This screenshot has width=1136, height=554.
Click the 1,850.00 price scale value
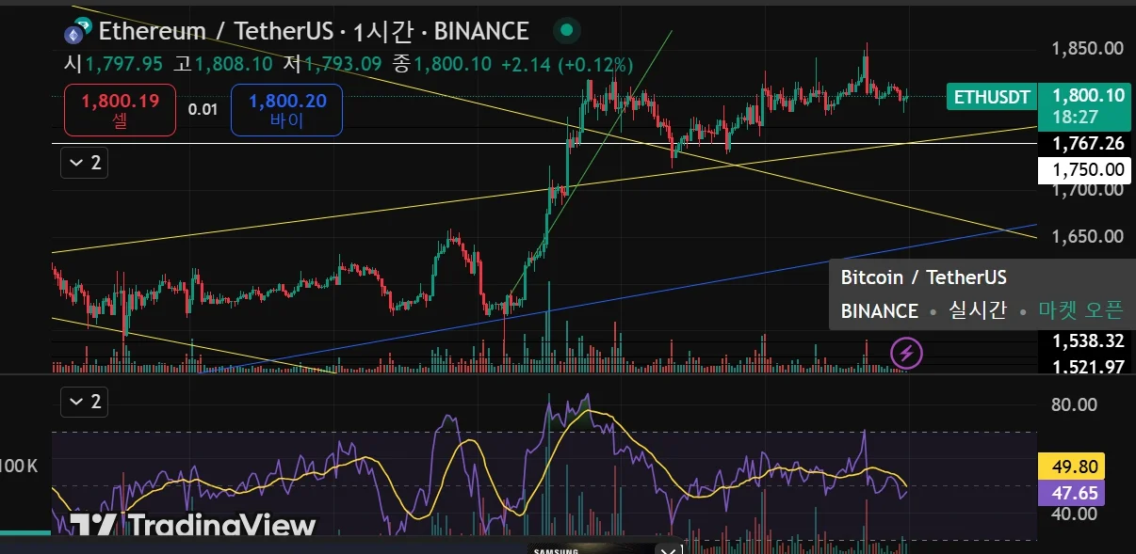(x=1088, y=48)
